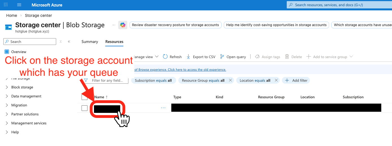Click the Refresh icon
392x146 pixels.
tap(165, 57)
